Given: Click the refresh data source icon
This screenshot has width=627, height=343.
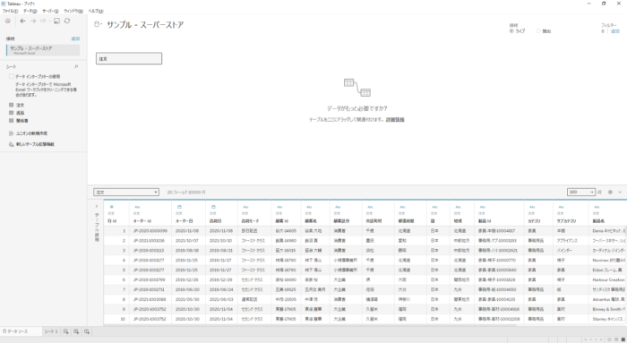Looking at the screenshot, I should (67, 21).
